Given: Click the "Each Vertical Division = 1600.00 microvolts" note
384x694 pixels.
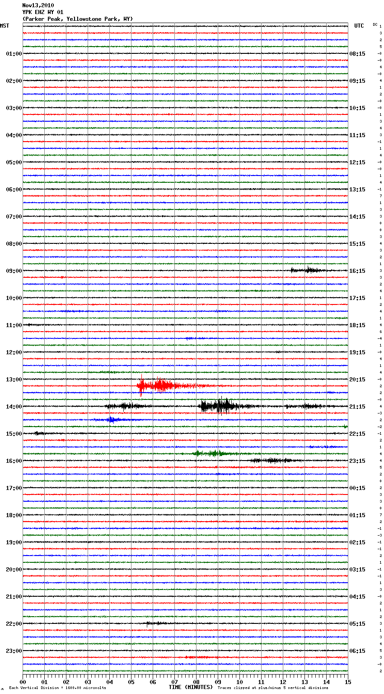Looking at the screenshot, I should coord(57,688).
